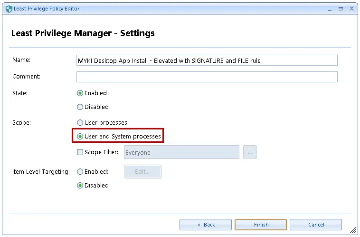Screen dimensions: 360x237
Task: Select the Enabled state radio button
Action: (x=80, y=93)
